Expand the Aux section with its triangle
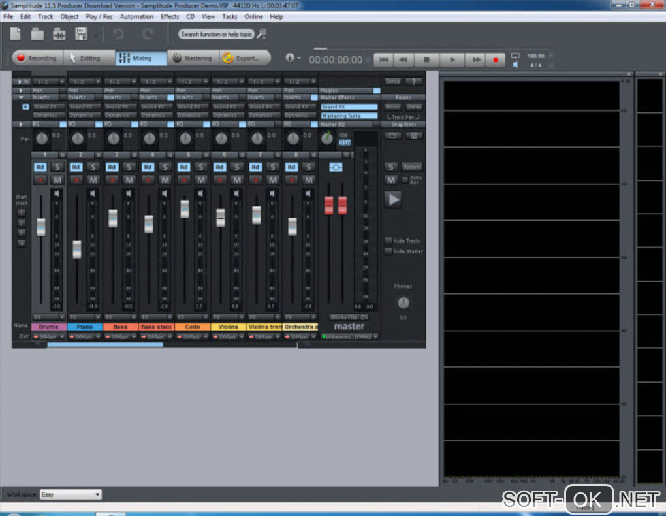The height and width of the screenshot is (516, 666). pos(21,91)
